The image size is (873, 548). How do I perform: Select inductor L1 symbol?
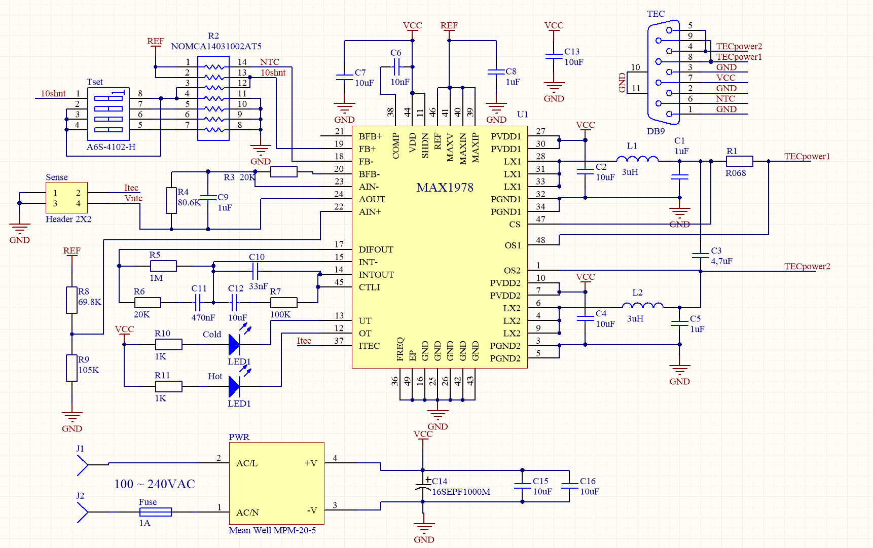click(637, 159)
